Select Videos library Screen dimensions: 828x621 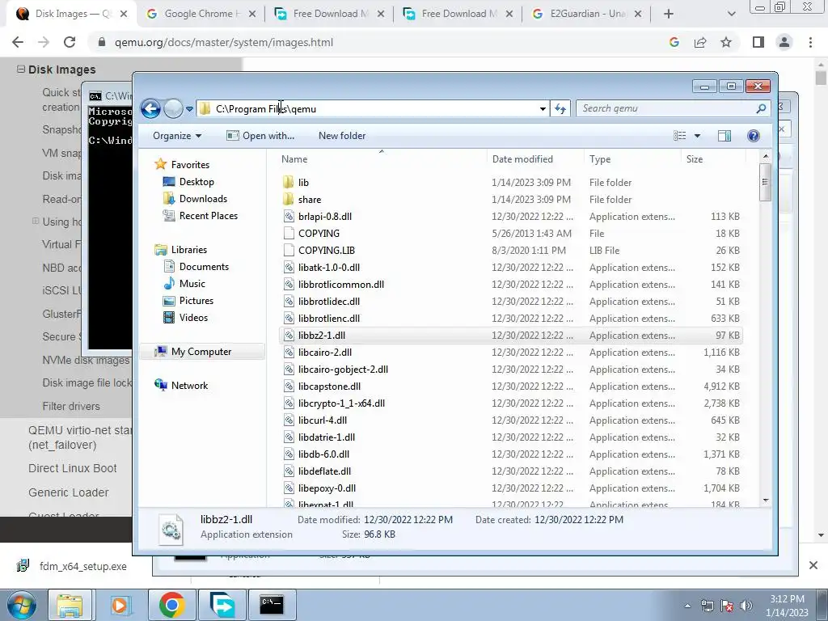pyautogui.click(x=193, y=317)
